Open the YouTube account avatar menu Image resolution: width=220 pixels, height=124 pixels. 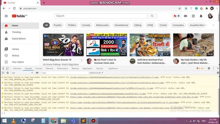tap(210, 16)
